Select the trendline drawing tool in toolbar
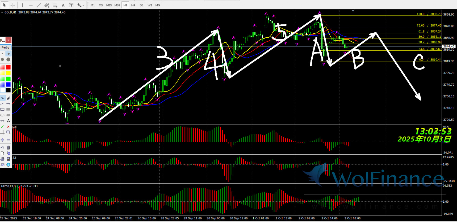This screenshot has height=222, width=457. [39, 5]
